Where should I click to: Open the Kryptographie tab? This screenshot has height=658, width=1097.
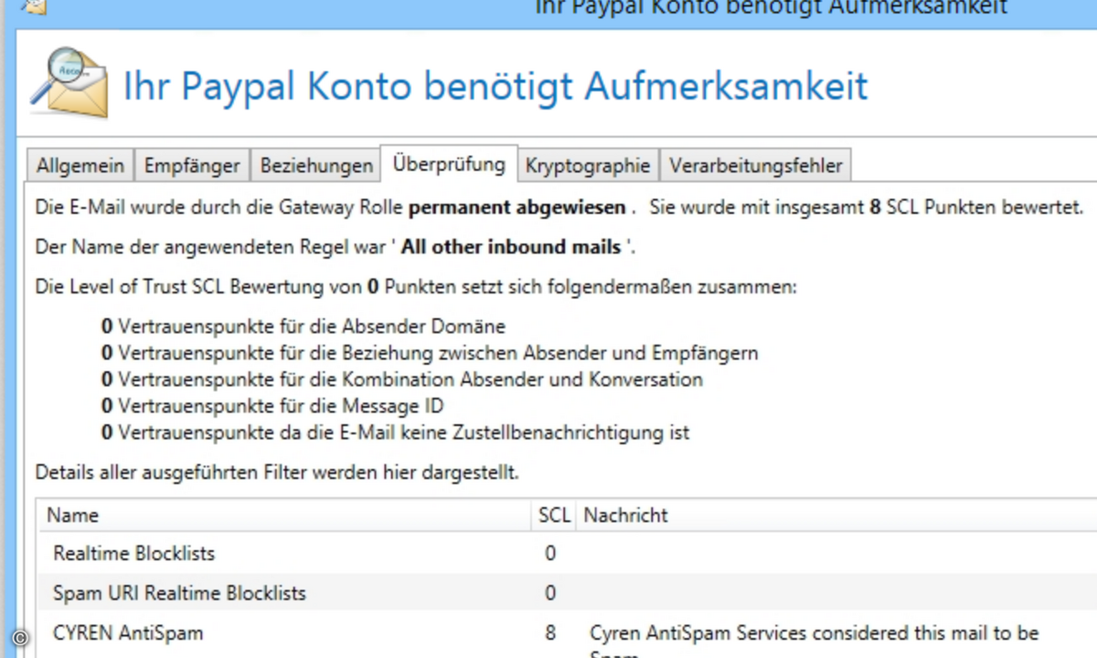click(588, 166)
